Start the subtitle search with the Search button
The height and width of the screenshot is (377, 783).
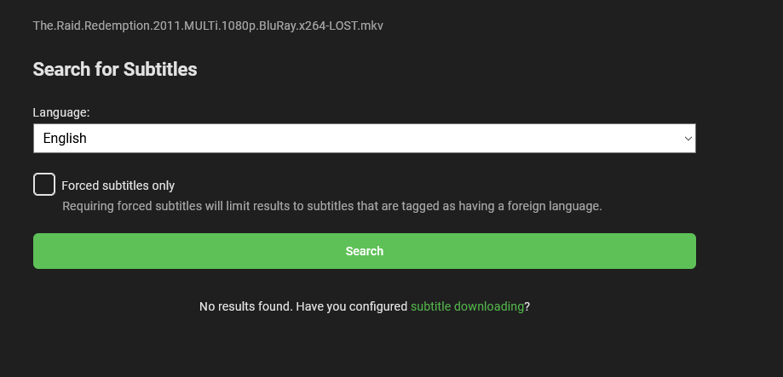[x=364, y=251]
